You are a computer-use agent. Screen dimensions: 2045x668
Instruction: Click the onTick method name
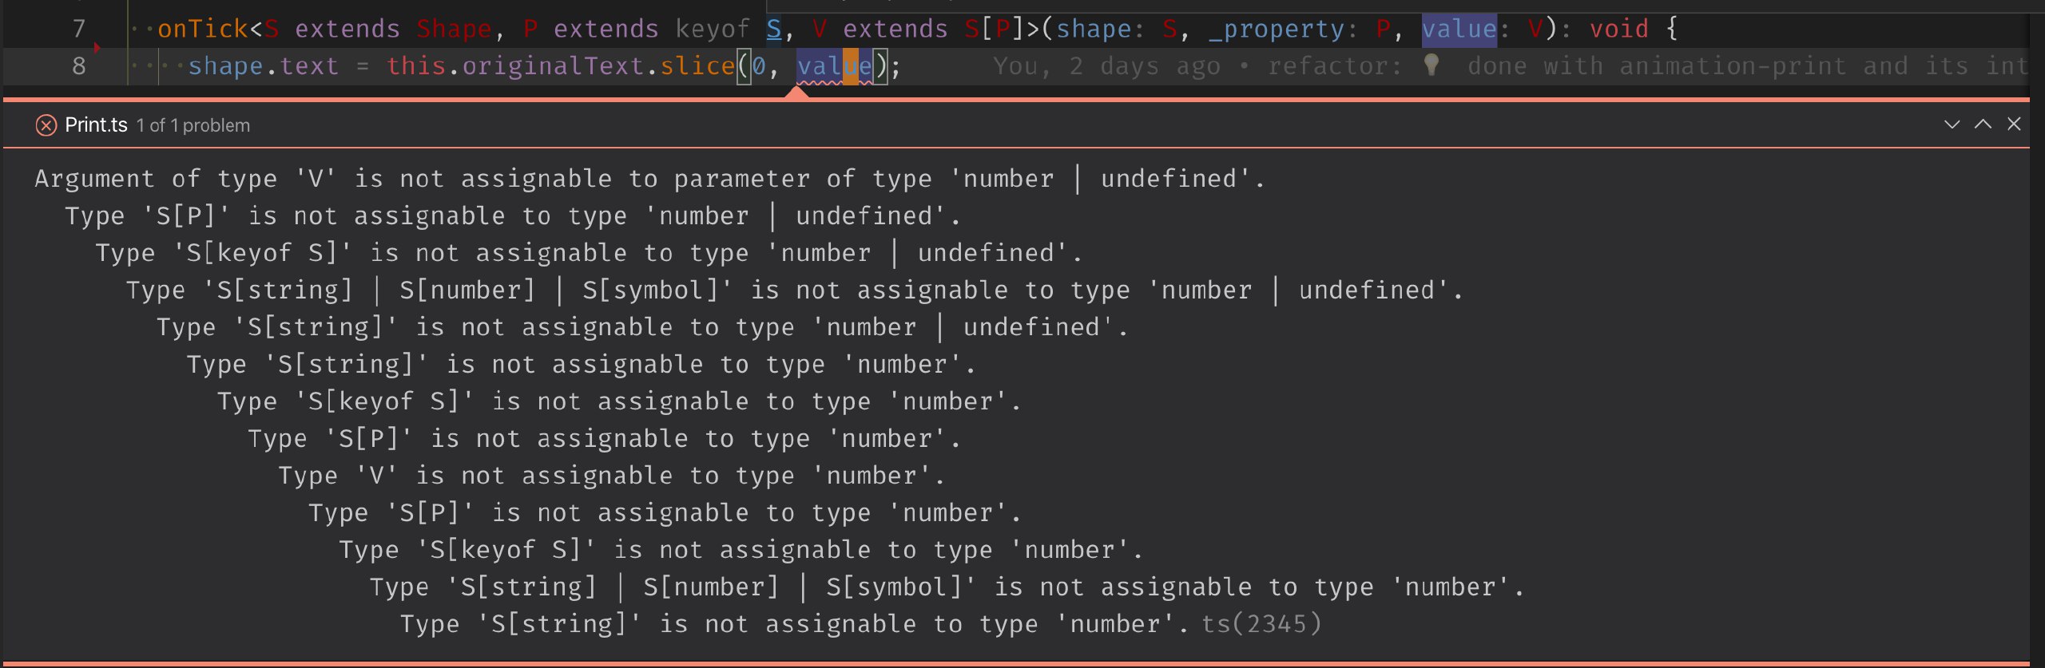(203, 29)
